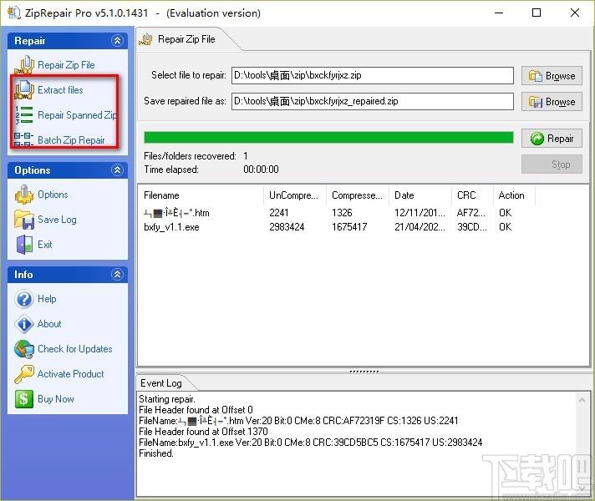Open Repair Spanned Zip numbered list icon
Viewport: 595px width, 501px height.
[24, 115]
